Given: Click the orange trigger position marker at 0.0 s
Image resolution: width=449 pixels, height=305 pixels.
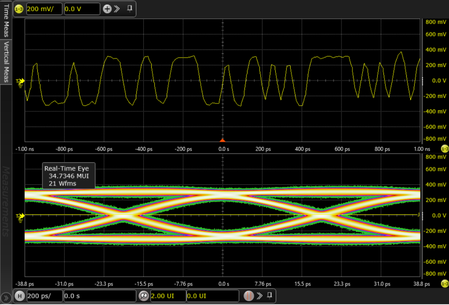Looking at the screenshot, I should (222, 140).
